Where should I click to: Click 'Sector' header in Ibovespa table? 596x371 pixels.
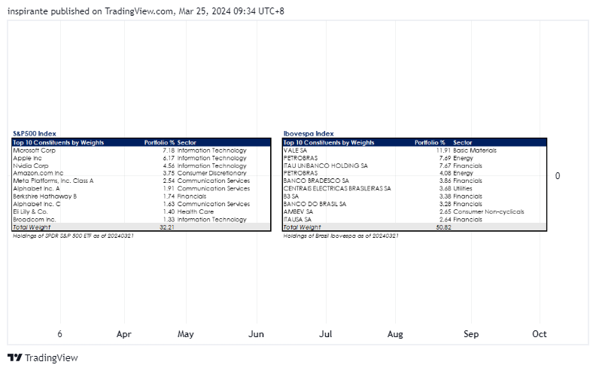click(463, 142)
